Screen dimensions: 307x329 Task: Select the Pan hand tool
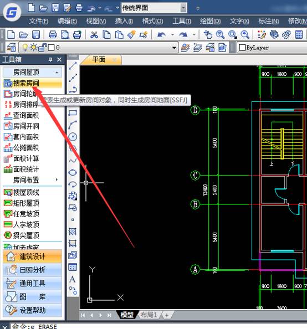(208, 35)
